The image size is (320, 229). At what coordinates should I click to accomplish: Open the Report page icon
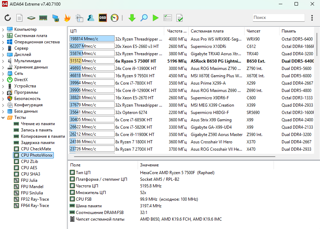coord(19,18)
